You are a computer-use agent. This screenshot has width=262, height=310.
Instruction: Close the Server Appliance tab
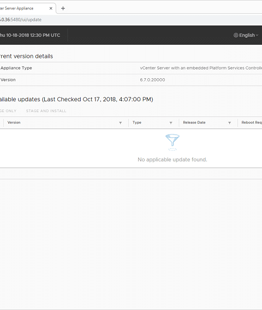pyautogui.click(x=51, y=8)
